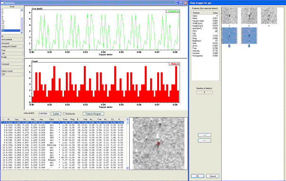Select defect thumbnail 1 in Class Images

[230, 16]
